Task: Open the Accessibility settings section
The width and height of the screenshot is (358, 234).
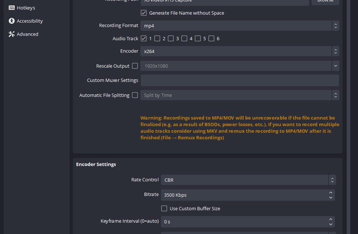Action: (30, 21)
